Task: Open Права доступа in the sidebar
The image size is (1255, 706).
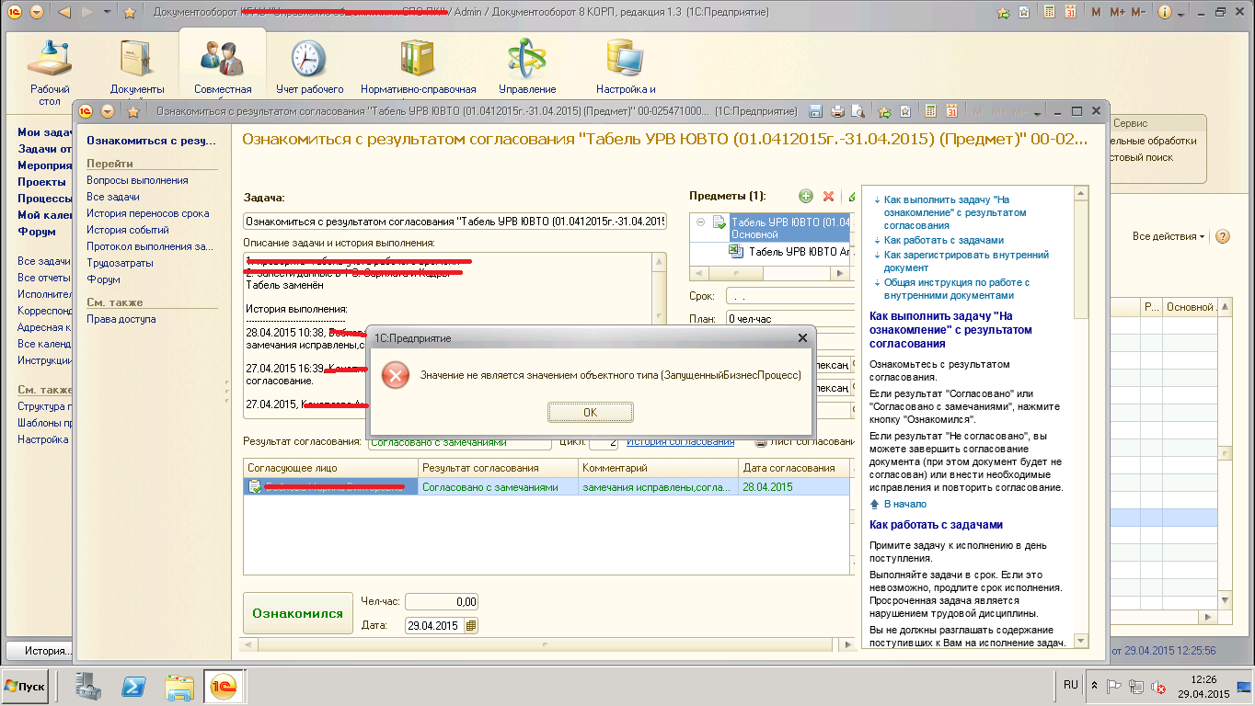Action: coord(121,319)
